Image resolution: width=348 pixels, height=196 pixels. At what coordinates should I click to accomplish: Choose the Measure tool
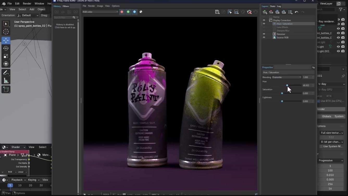6,81
